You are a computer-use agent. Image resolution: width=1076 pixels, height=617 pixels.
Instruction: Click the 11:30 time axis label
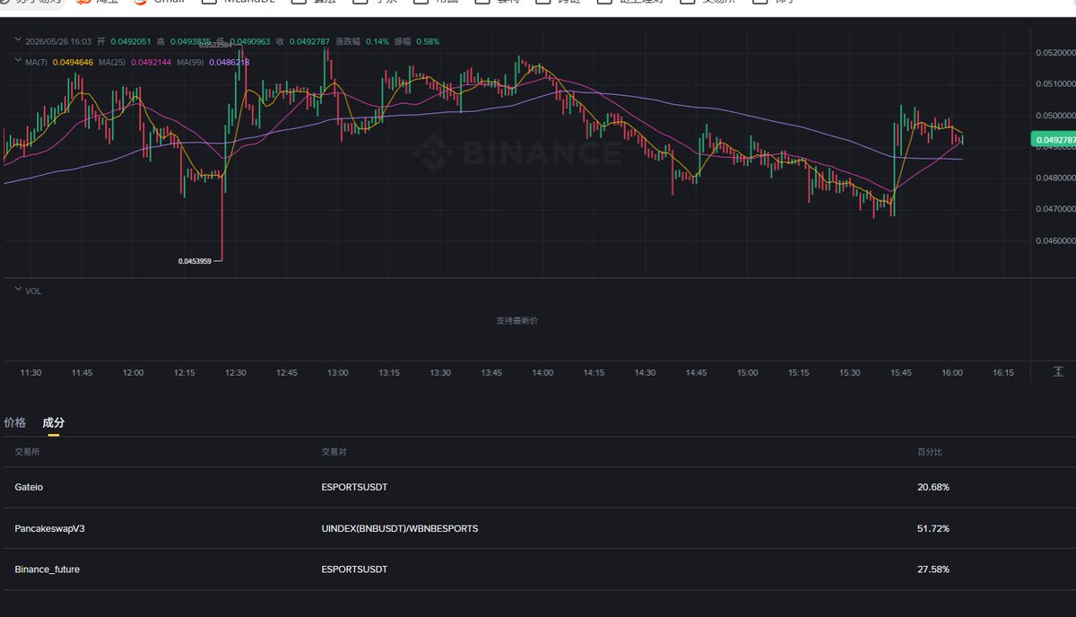point(30,372)
